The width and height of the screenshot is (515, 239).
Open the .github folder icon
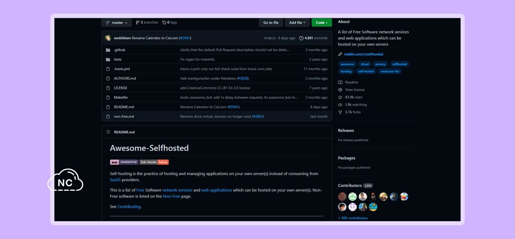click(108, 50)
